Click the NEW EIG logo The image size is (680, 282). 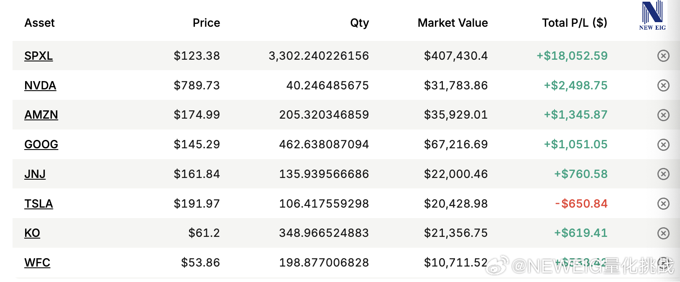(x=652, y=16)
